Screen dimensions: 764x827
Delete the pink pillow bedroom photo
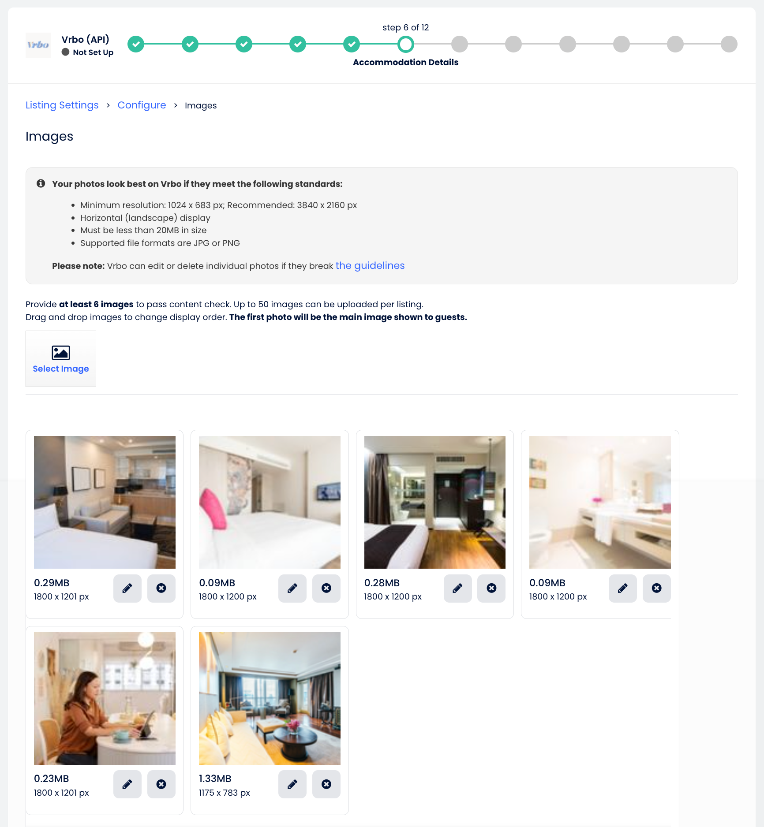(326, 588)
